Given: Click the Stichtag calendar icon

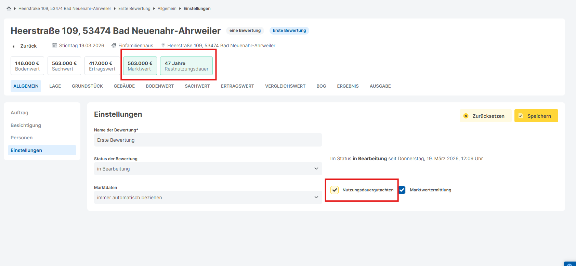Looking at the screenshot, I should point(55,45).
